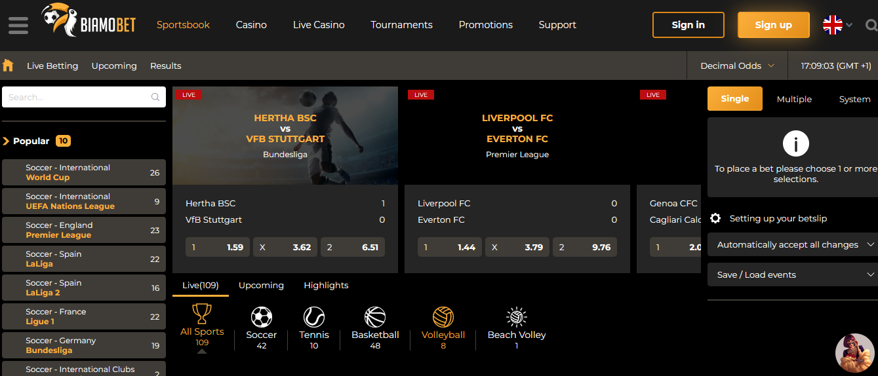Open the Bundesliga sidebar entry

click(x=84, y=345)
